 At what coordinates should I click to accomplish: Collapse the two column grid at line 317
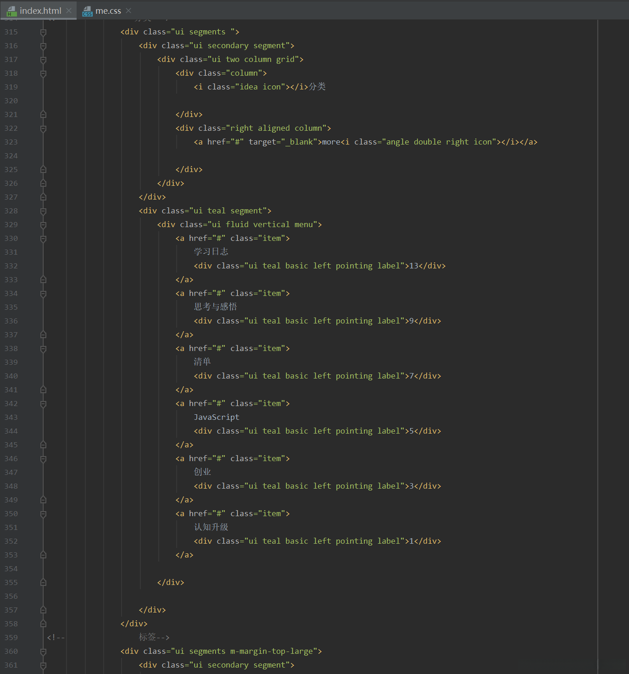tap(43, 60)
